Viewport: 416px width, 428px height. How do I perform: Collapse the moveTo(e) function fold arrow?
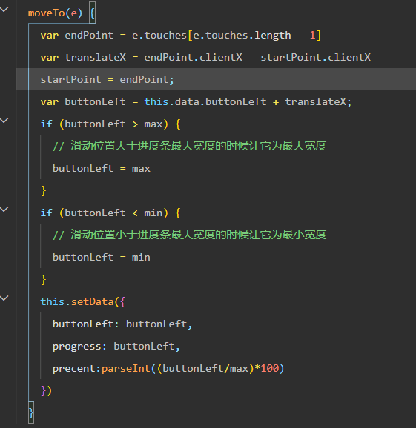coord(4,10)
